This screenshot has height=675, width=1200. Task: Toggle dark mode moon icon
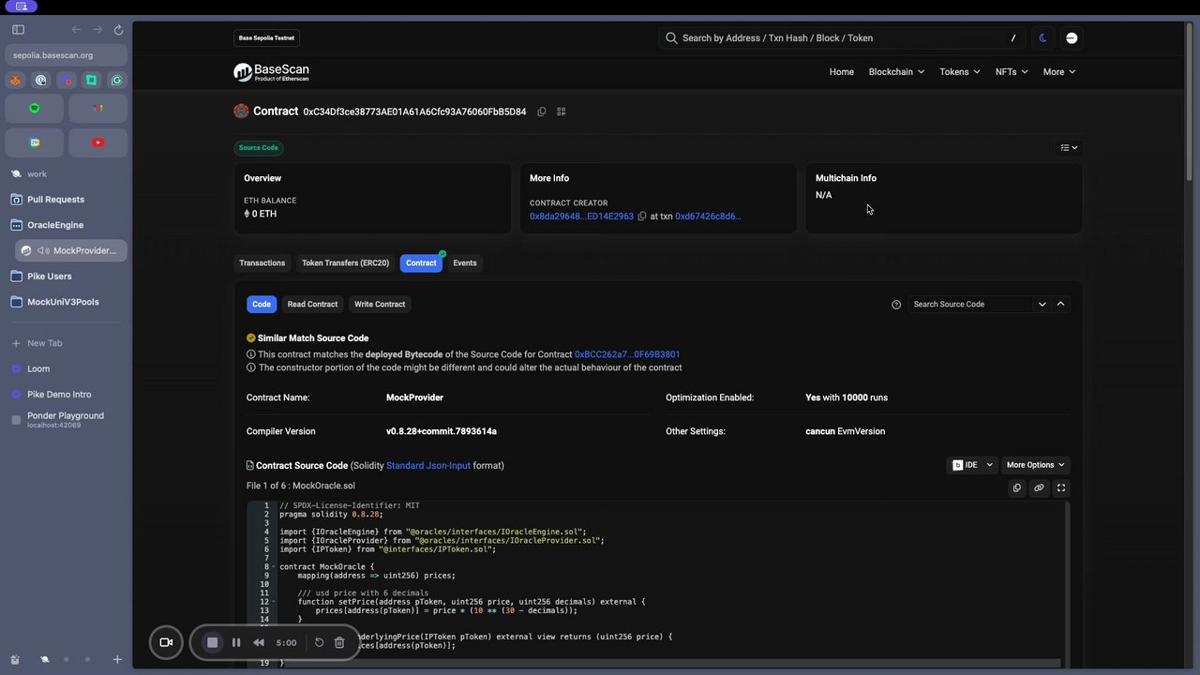click(x=1043, y=38)
